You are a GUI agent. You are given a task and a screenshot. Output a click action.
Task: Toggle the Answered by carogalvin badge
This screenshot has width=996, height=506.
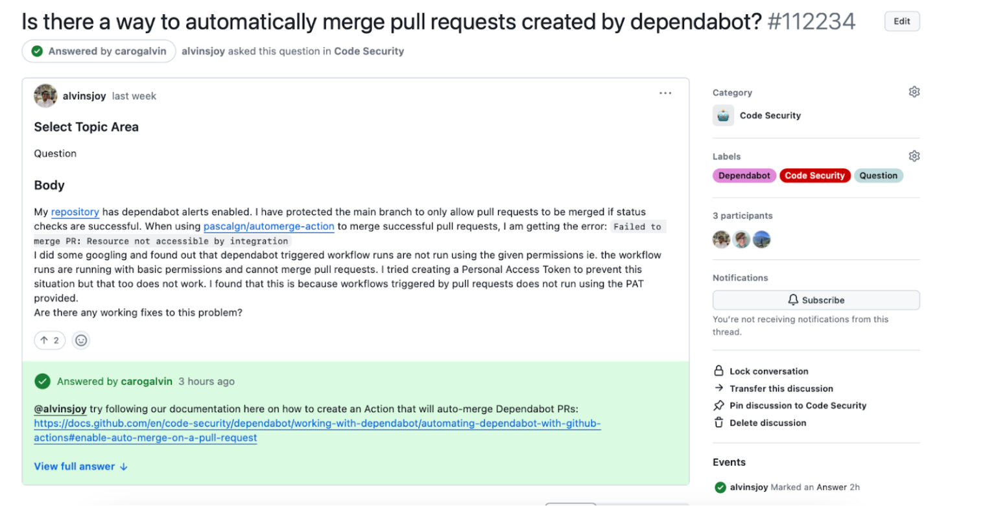[x=98, y=51]
